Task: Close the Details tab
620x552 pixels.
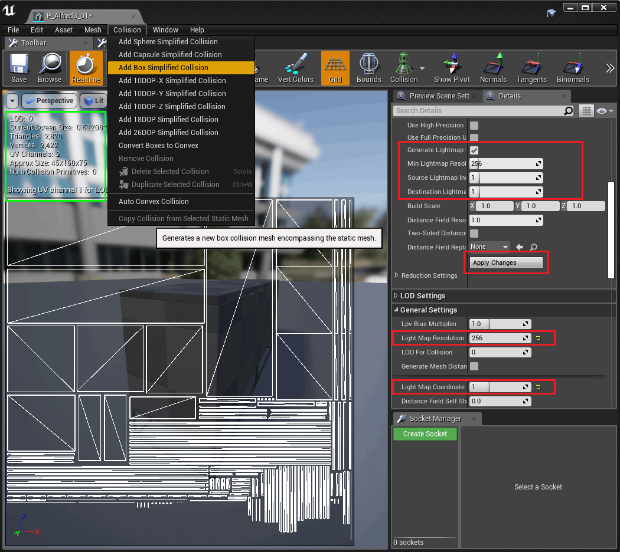Action: pyautogui.click(x=563, y=96)
